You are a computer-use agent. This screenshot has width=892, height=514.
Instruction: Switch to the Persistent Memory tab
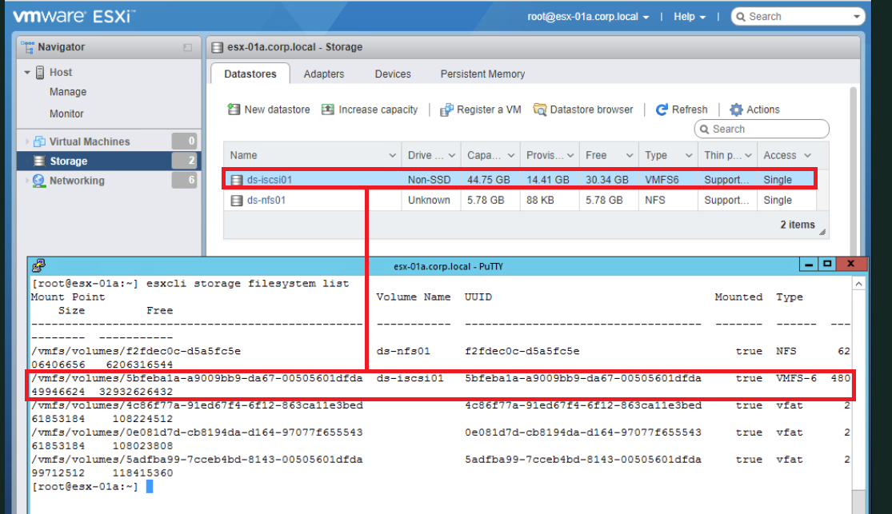coord(482,74)
